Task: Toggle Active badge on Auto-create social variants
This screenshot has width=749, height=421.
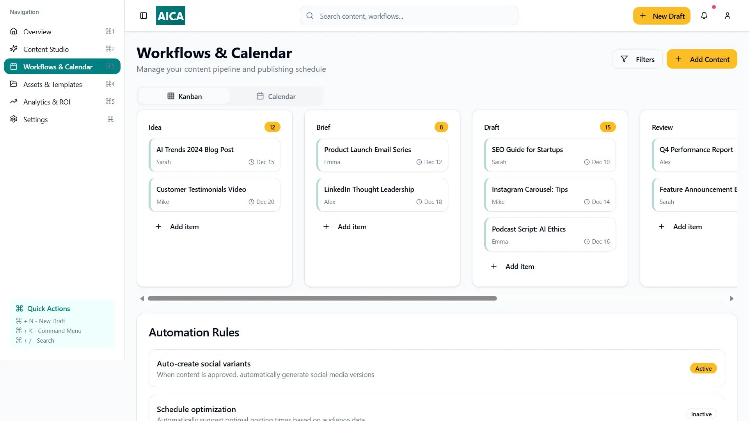Action: (703, 368)
